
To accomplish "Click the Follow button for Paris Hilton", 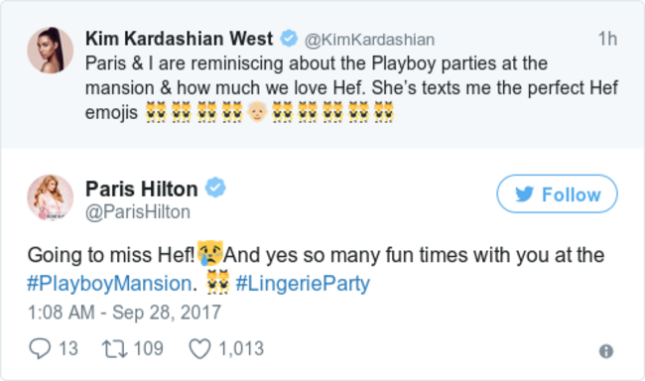I will (557, 193).
